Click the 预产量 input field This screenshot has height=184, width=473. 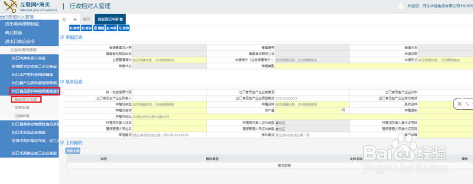[308, 110]
